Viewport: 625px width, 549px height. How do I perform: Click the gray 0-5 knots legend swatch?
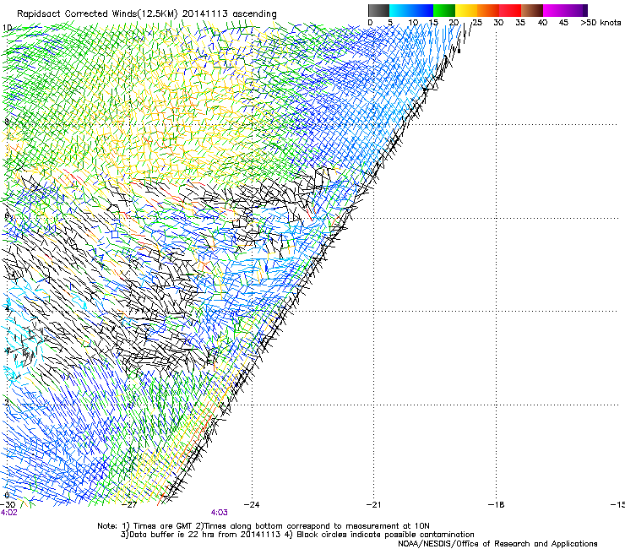(x=378, y=10)
